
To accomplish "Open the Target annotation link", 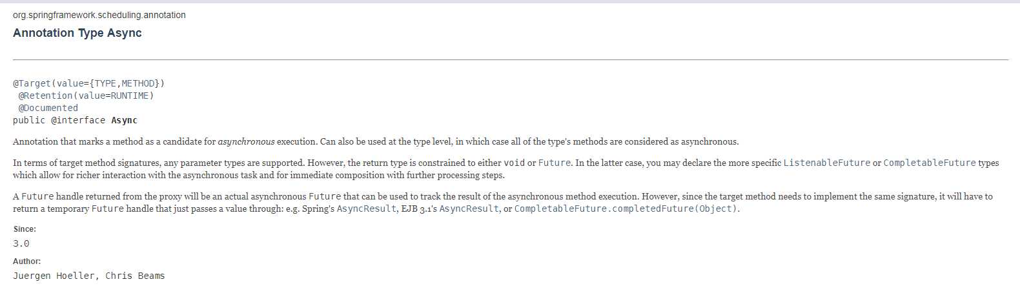I will click(x=32, y=83).
